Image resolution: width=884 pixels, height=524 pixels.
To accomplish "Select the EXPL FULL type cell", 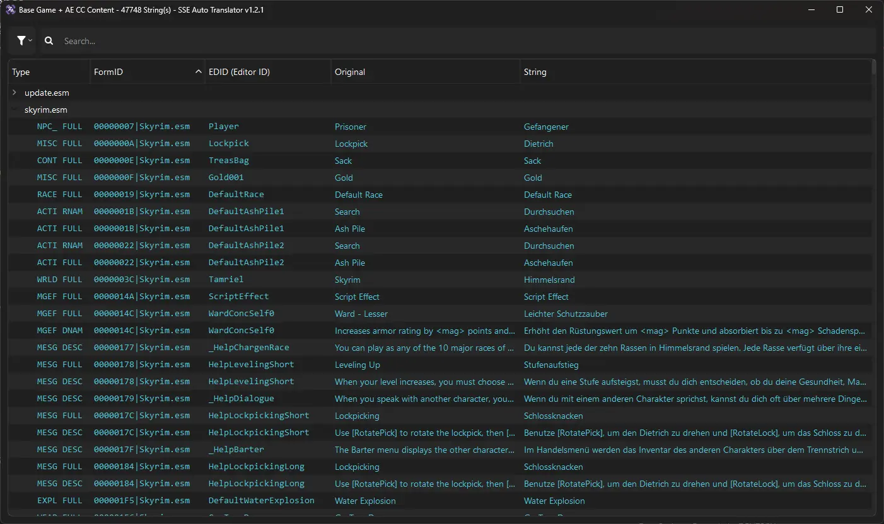I will (x=60, y=501).
